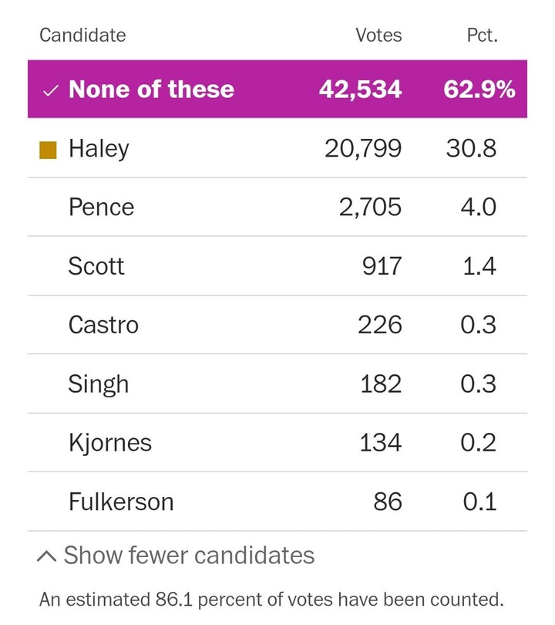This screenshot has height=625, width=555.
Task: Select the Candidate column header
Action: [x=82, y=35]
